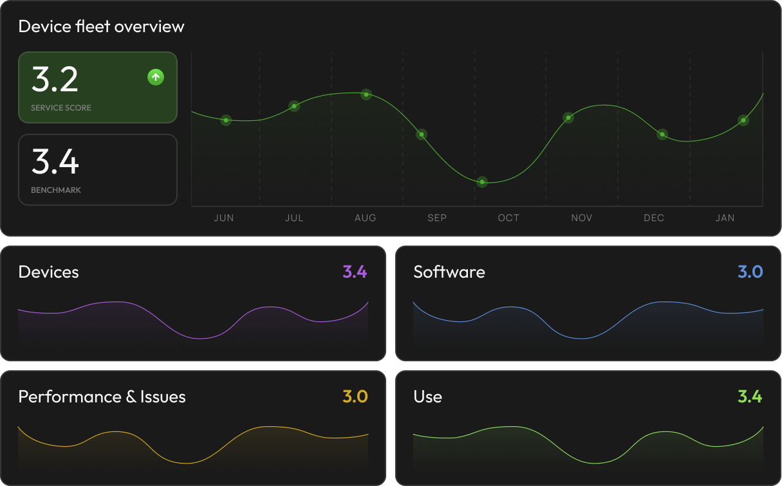Click the DEC data point on the trend line
Screen dimensions: 782x486
(662, 134)
